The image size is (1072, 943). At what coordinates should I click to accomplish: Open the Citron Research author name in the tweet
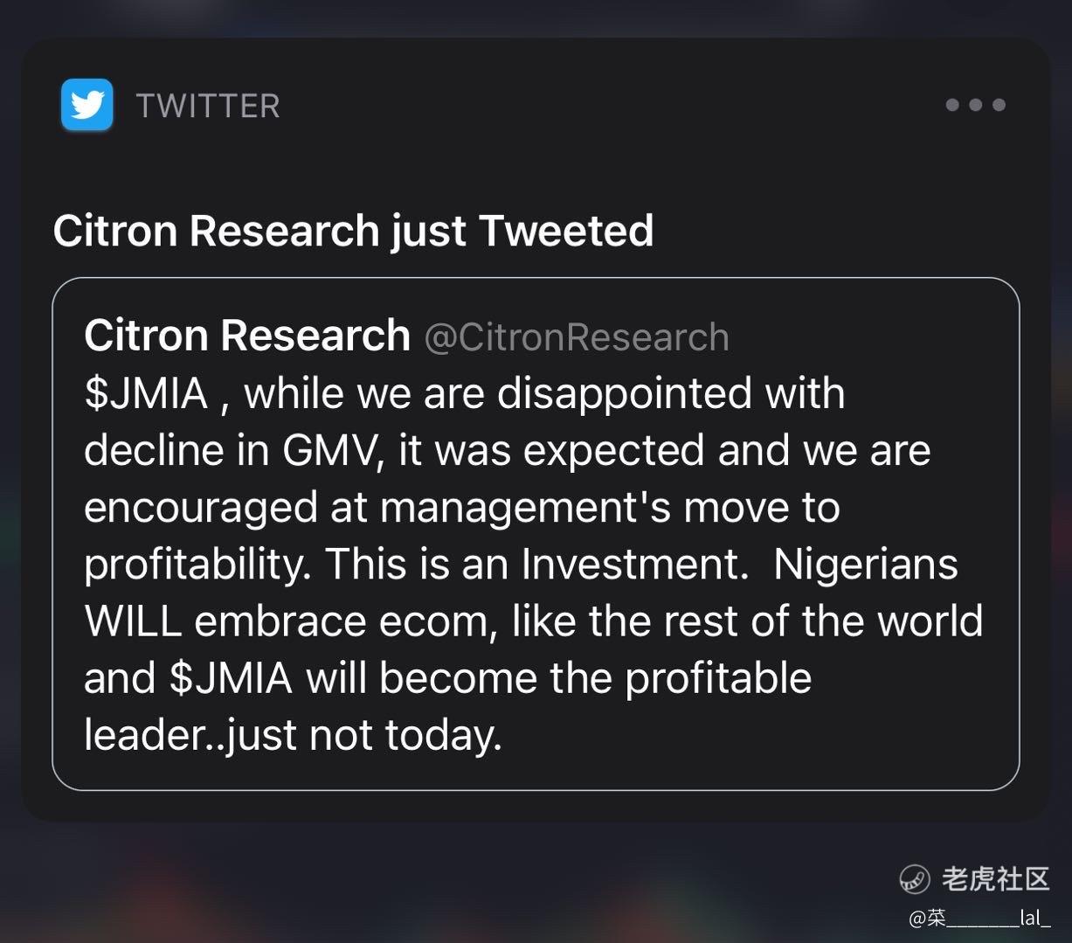click(247, 336)
